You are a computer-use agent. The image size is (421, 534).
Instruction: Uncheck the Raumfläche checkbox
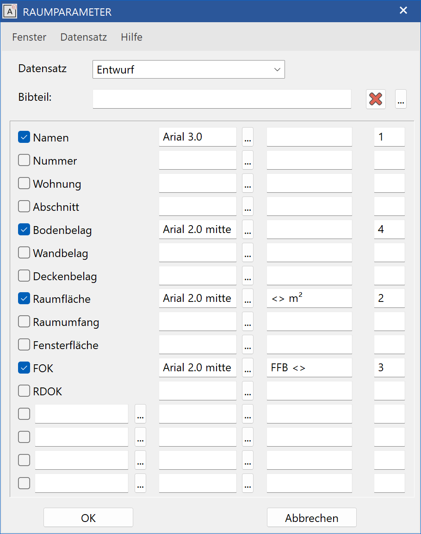[24, 298]
